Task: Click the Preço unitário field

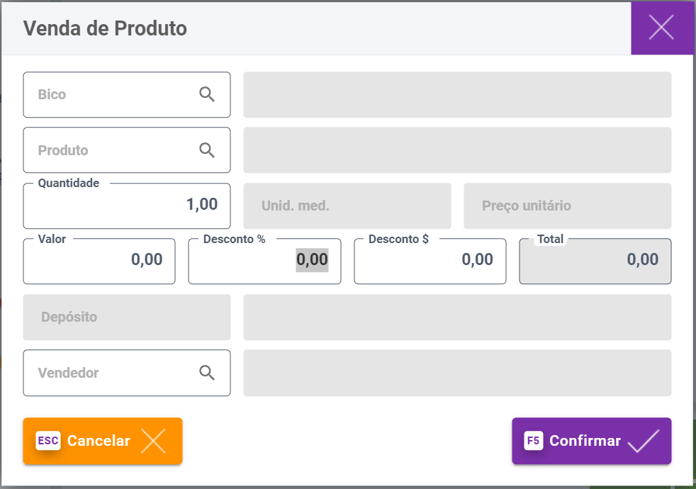Action: 567,206
